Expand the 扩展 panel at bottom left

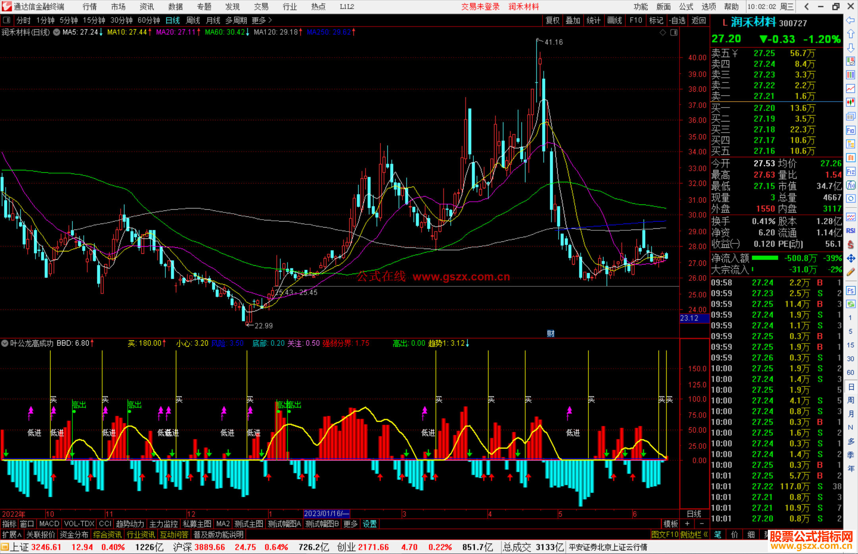[12, 535]
